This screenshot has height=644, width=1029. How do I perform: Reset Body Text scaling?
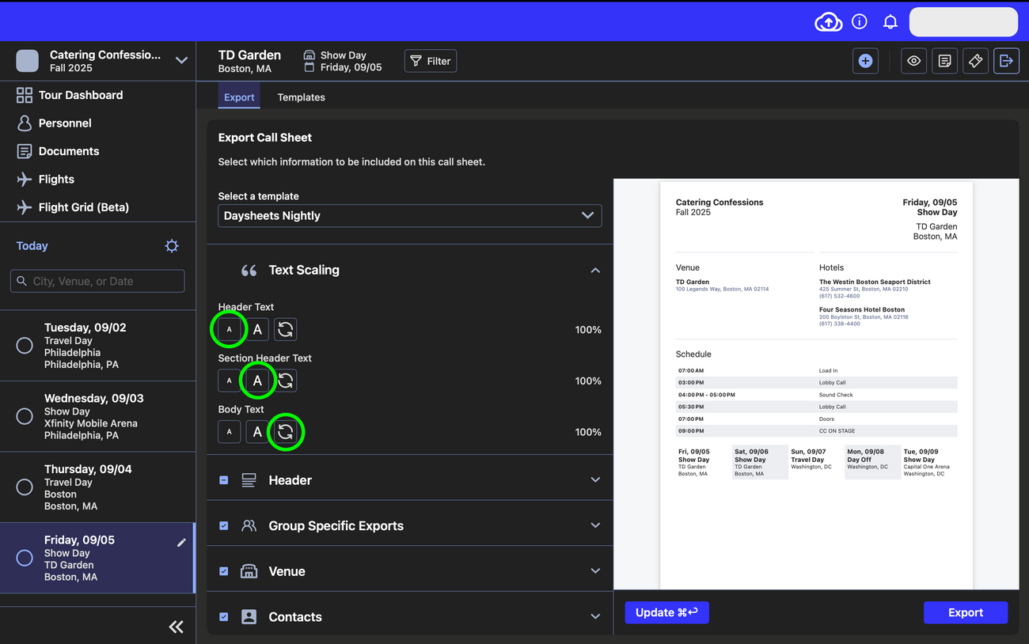286,432
